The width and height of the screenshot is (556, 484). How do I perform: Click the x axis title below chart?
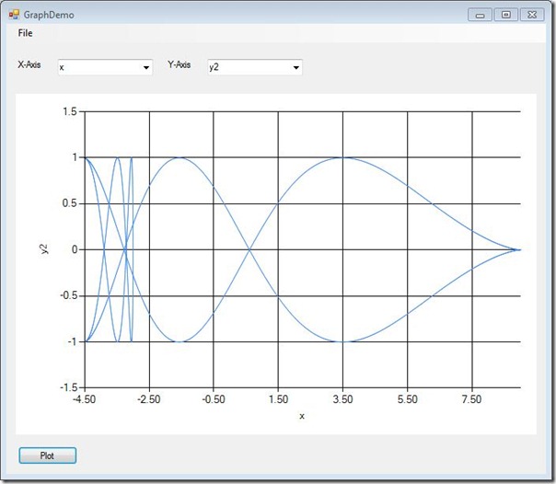pyautogui.click(x=302, y=416)
